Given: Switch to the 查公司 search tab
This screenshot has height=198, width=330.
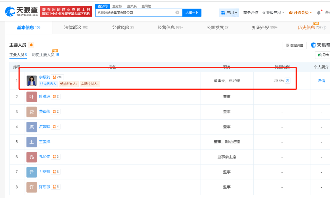Looking at the screenshot, I should coord(102,6).
